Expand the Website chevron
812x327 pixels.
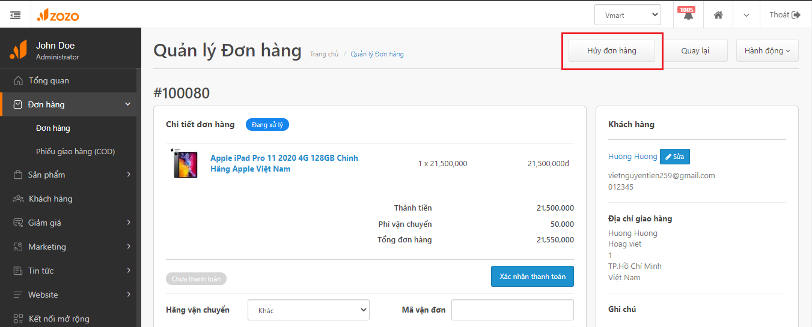[129, 295]
